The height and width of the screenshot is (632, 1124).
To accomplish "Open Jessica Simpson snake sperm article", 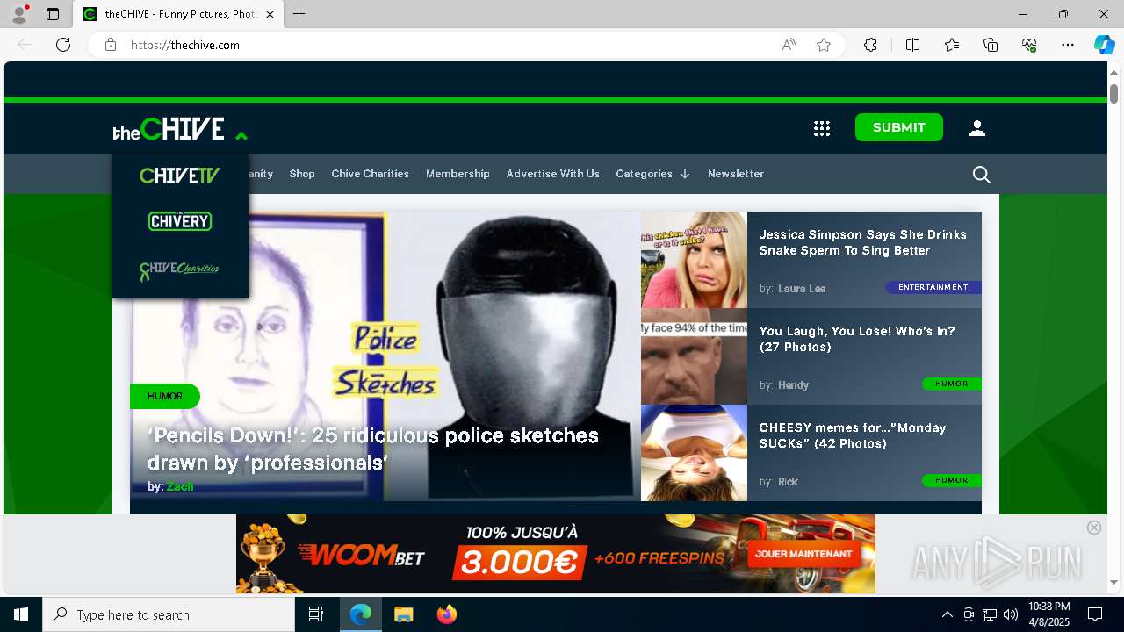I will pyautogui.click(x=863, y=242).
